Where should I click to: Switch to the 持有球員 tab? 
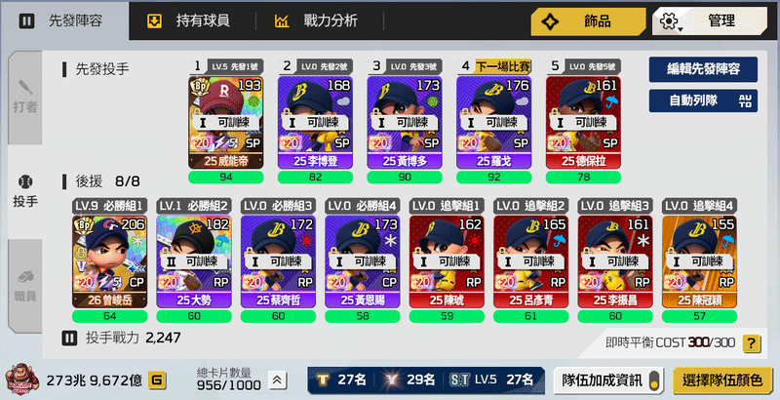188,20
